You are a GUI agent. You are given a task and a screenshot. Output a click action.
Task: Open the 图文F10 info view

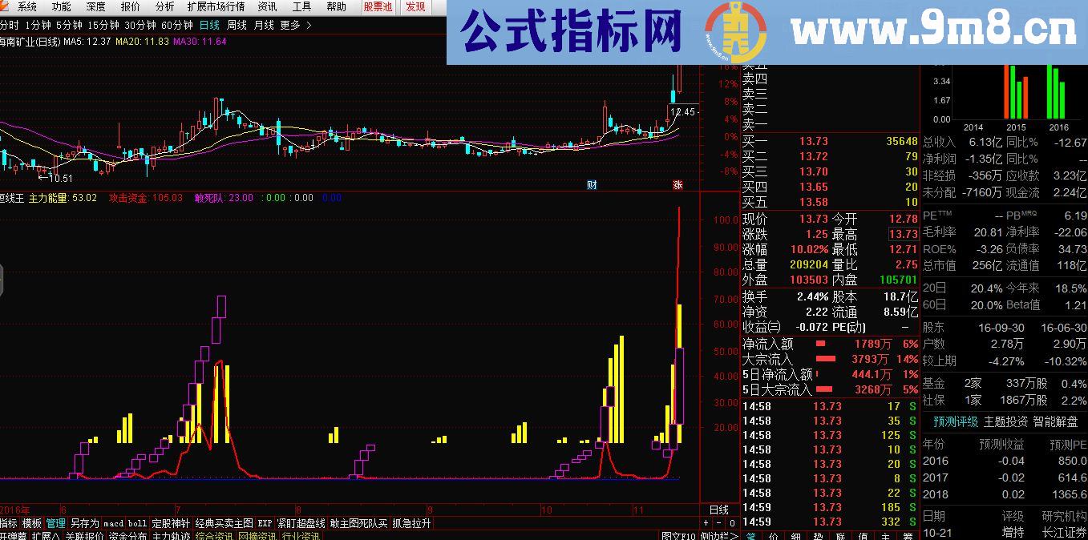pyautogui.click(x=678, y=535)
